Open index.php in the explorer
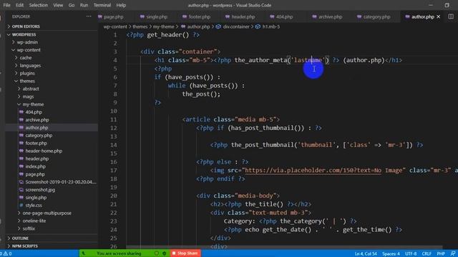This screenshot has height=257, width=458. (x=35, y=166)
